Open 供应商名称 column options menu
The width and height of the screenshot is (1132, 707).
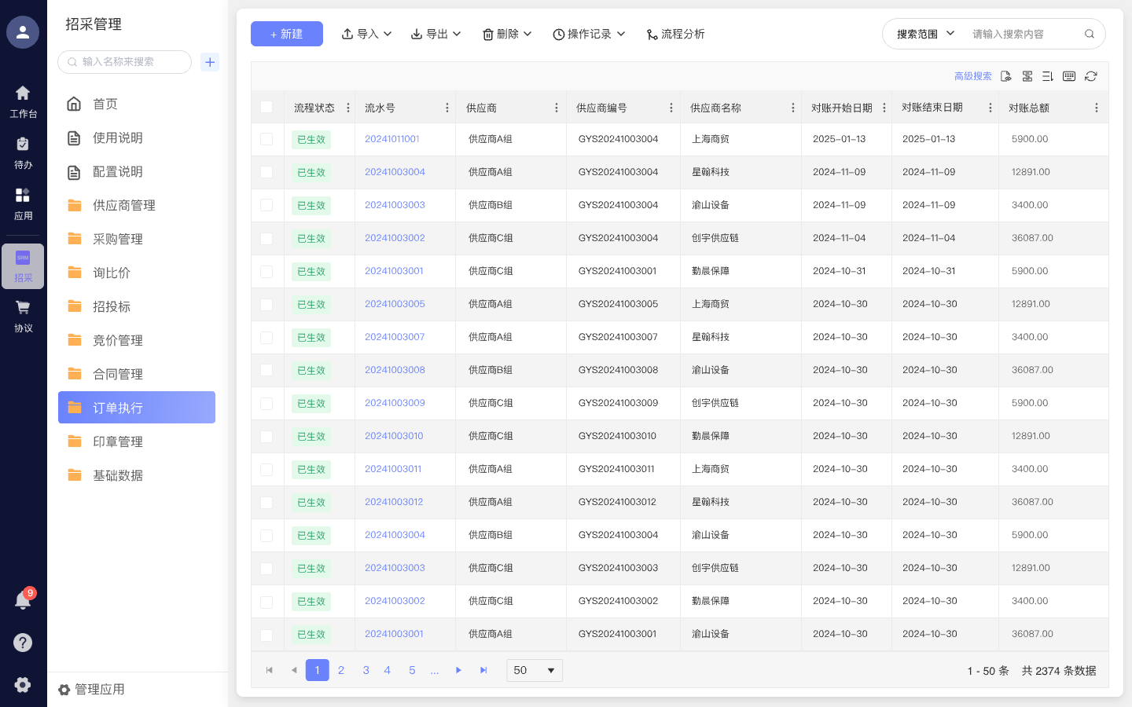pos(793,108)
